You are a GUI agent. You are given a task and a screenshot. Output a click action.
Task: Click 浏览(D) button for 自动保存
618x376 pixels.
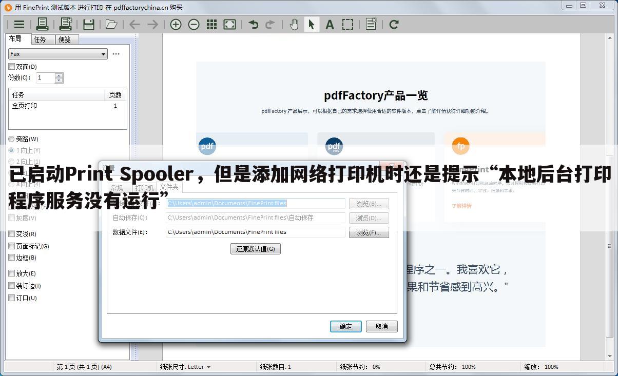tap(369, 218)
